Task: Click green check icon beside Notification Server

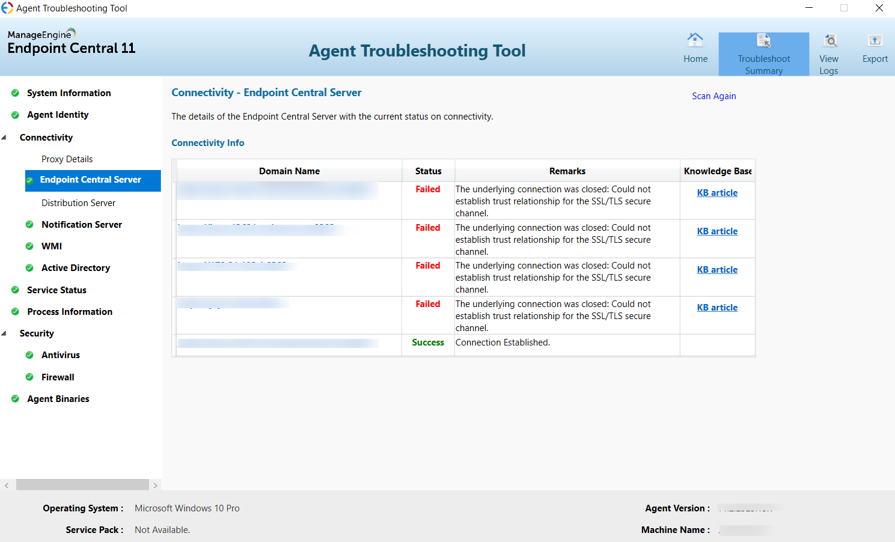Action: (29, 225)
